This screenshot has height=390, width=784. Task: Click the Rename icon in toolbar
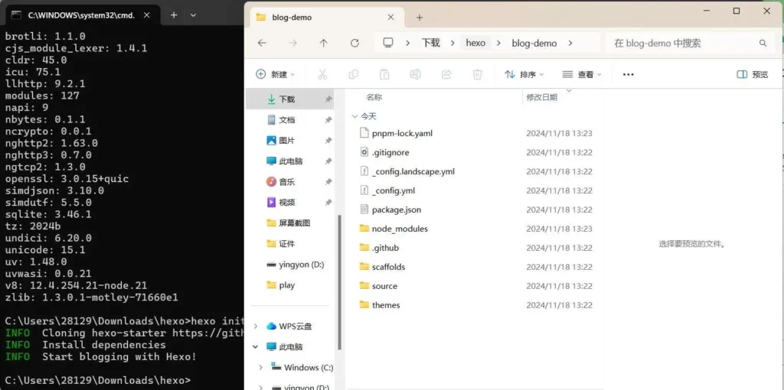pyautogui.click(x=415, y=74)
